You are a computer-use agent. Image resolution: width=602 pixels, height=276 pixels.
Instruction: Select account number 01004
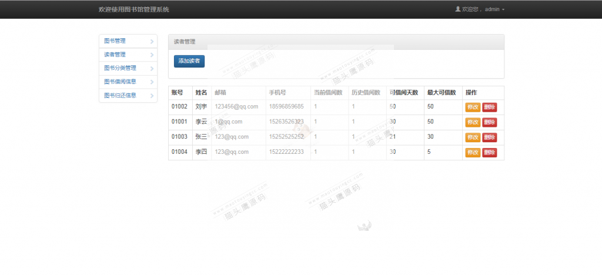pyautogui.click(x=179, y=152)
